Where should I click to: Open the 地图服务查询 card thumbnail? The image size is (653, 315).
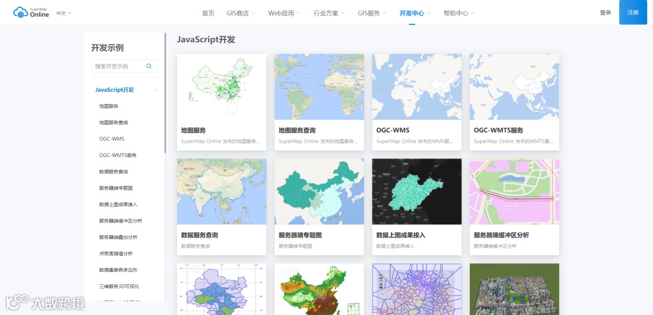(319, 86)
